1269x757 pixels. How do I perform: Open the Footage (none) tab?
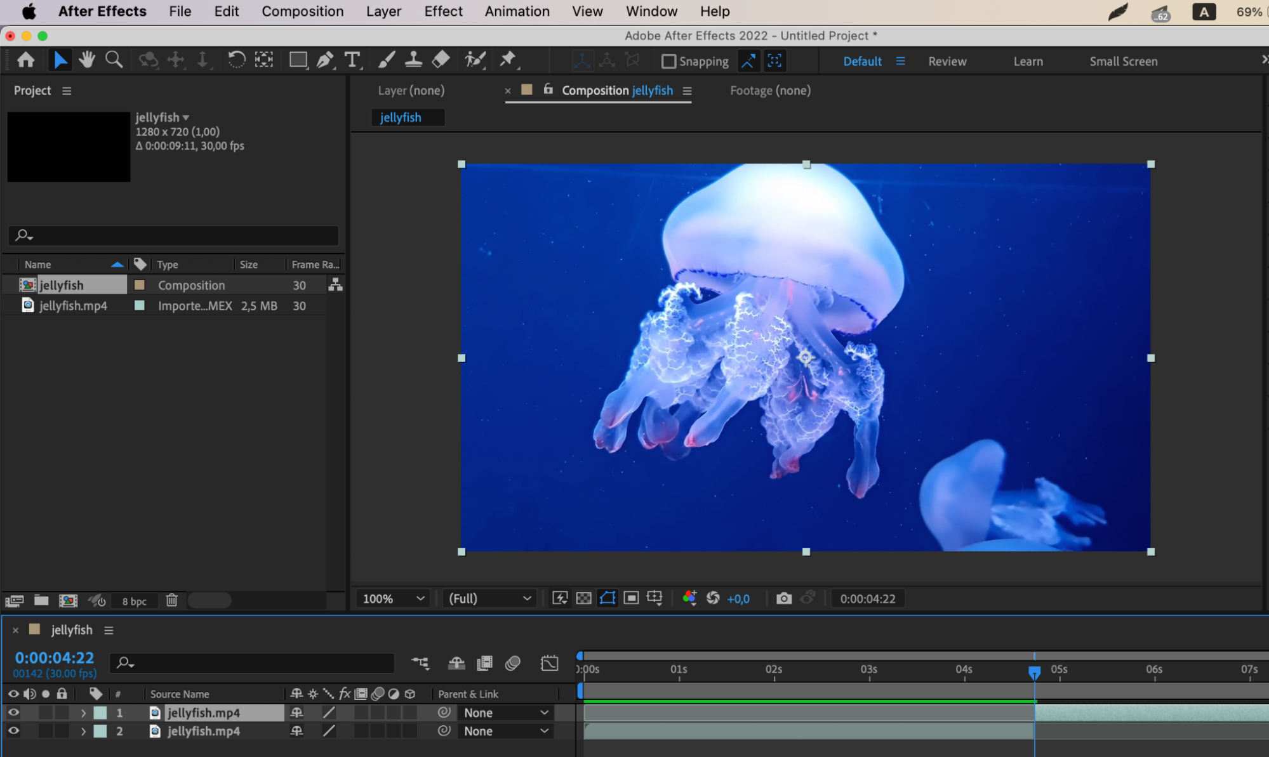click(770, 90)
